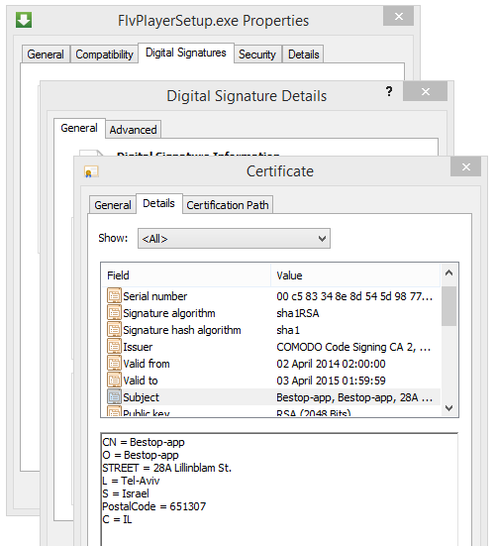Select the Valid to row
Screen dimensions: 496x546
(271, 380)
